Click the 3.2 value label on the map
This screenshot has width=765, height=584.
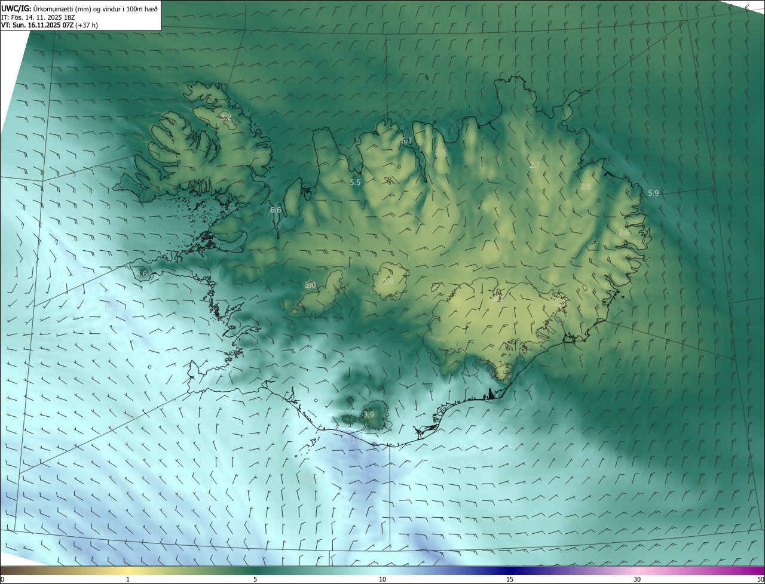click(x=226, y=118)
